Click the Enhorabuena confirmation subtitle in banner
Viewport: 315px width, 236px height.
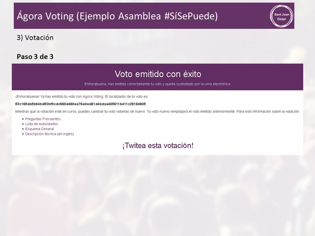tap(158, 84)
